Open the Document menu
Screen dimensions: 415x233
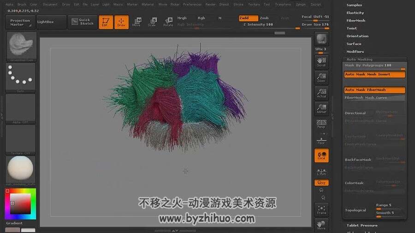coord(50,5)
